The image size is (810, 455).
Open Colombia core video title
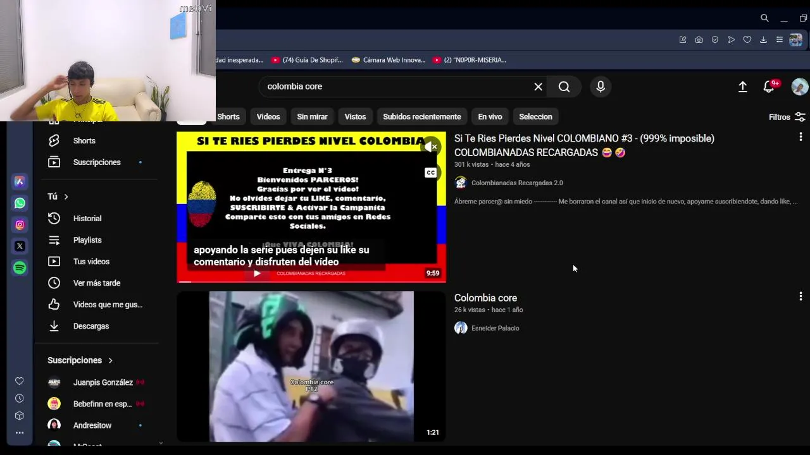485,298
